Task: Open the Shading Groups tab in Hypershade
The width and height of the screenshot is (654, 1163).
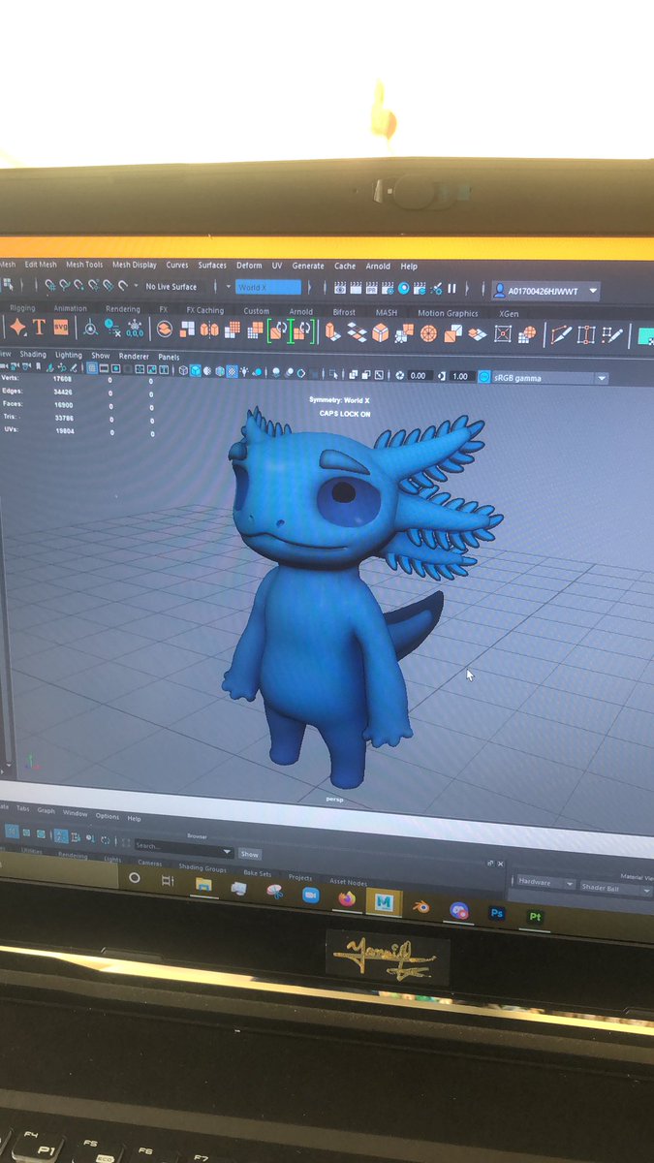Action: point(202,867)
